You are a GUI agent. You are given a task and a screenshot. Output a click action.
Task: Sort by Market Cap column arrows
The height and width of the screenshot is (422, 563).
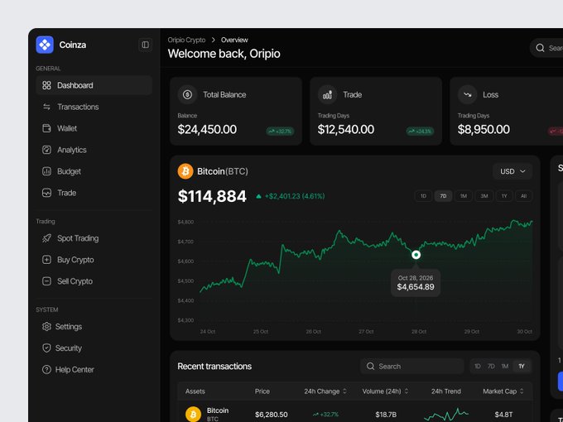522,391
